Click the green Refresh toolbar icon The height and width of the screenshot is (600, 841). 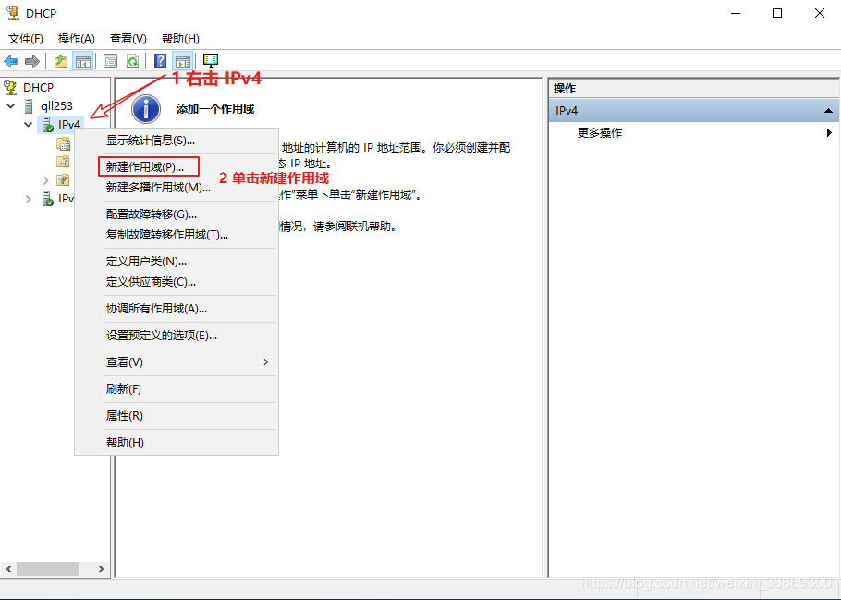(132, 62)
